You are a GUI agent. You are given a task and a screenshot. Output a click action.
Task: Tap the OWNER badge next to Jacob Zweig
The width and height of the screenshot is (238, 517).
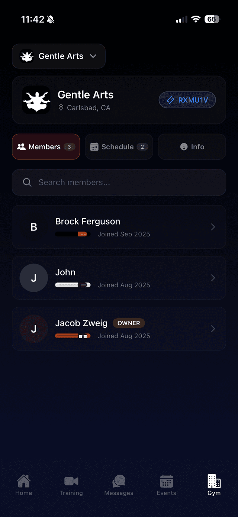(x=129, y=323)
